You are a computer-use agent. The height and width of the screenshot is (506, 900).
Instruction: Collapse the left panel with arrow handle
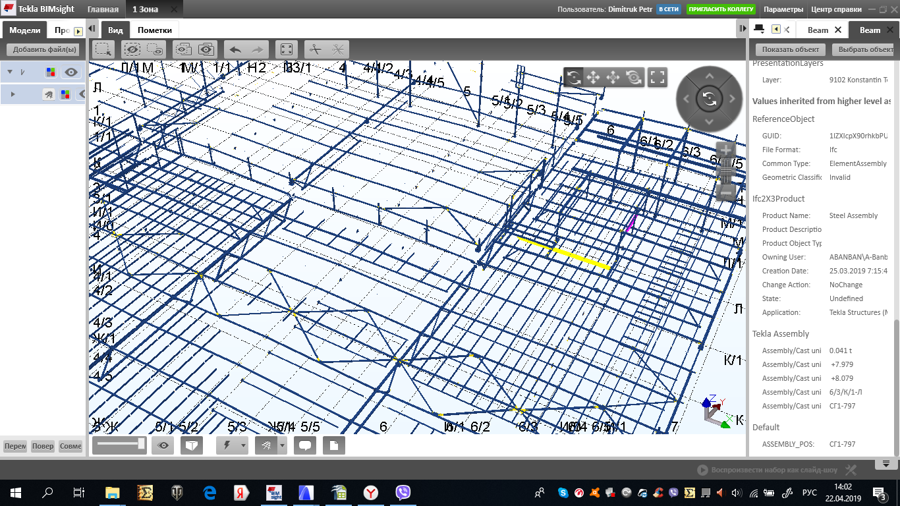[92, 30]
